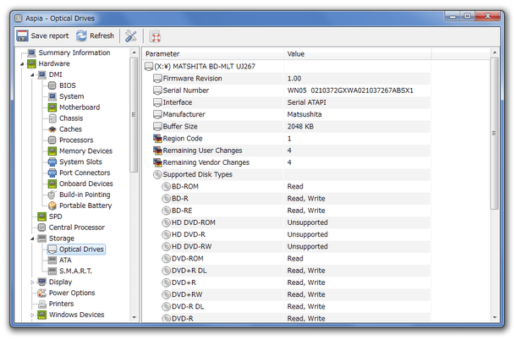Click the lifebuoy help icon in the toolbar
Screen dimensions: 516x340
click(155, 36)
